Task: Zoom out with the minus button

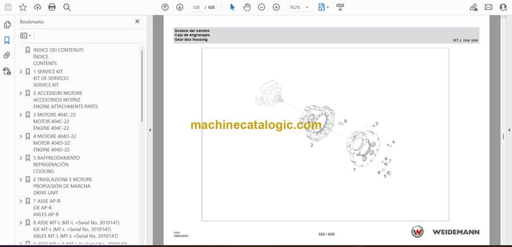Action: coord(262,7)
